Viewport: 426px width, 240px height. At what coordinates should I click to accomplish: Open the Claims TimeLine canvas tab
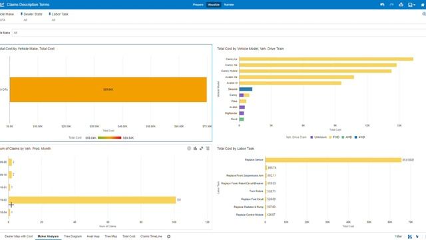click(151, 237)
